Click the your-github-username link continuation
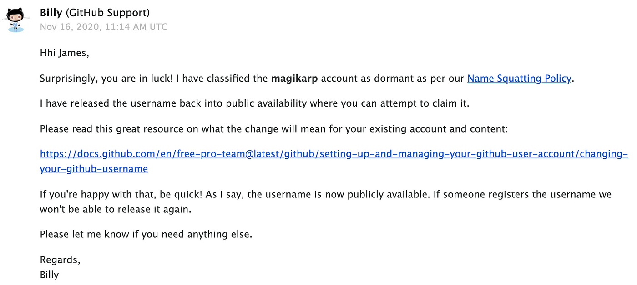The image size is (637, 285). (94, 169)
